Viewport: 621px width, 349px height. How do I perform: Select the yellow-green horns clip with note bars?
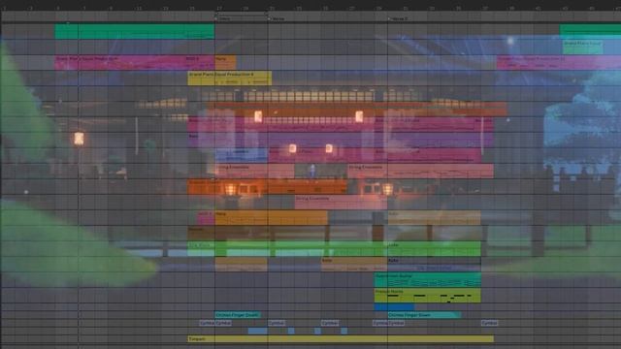coord(428,296)
